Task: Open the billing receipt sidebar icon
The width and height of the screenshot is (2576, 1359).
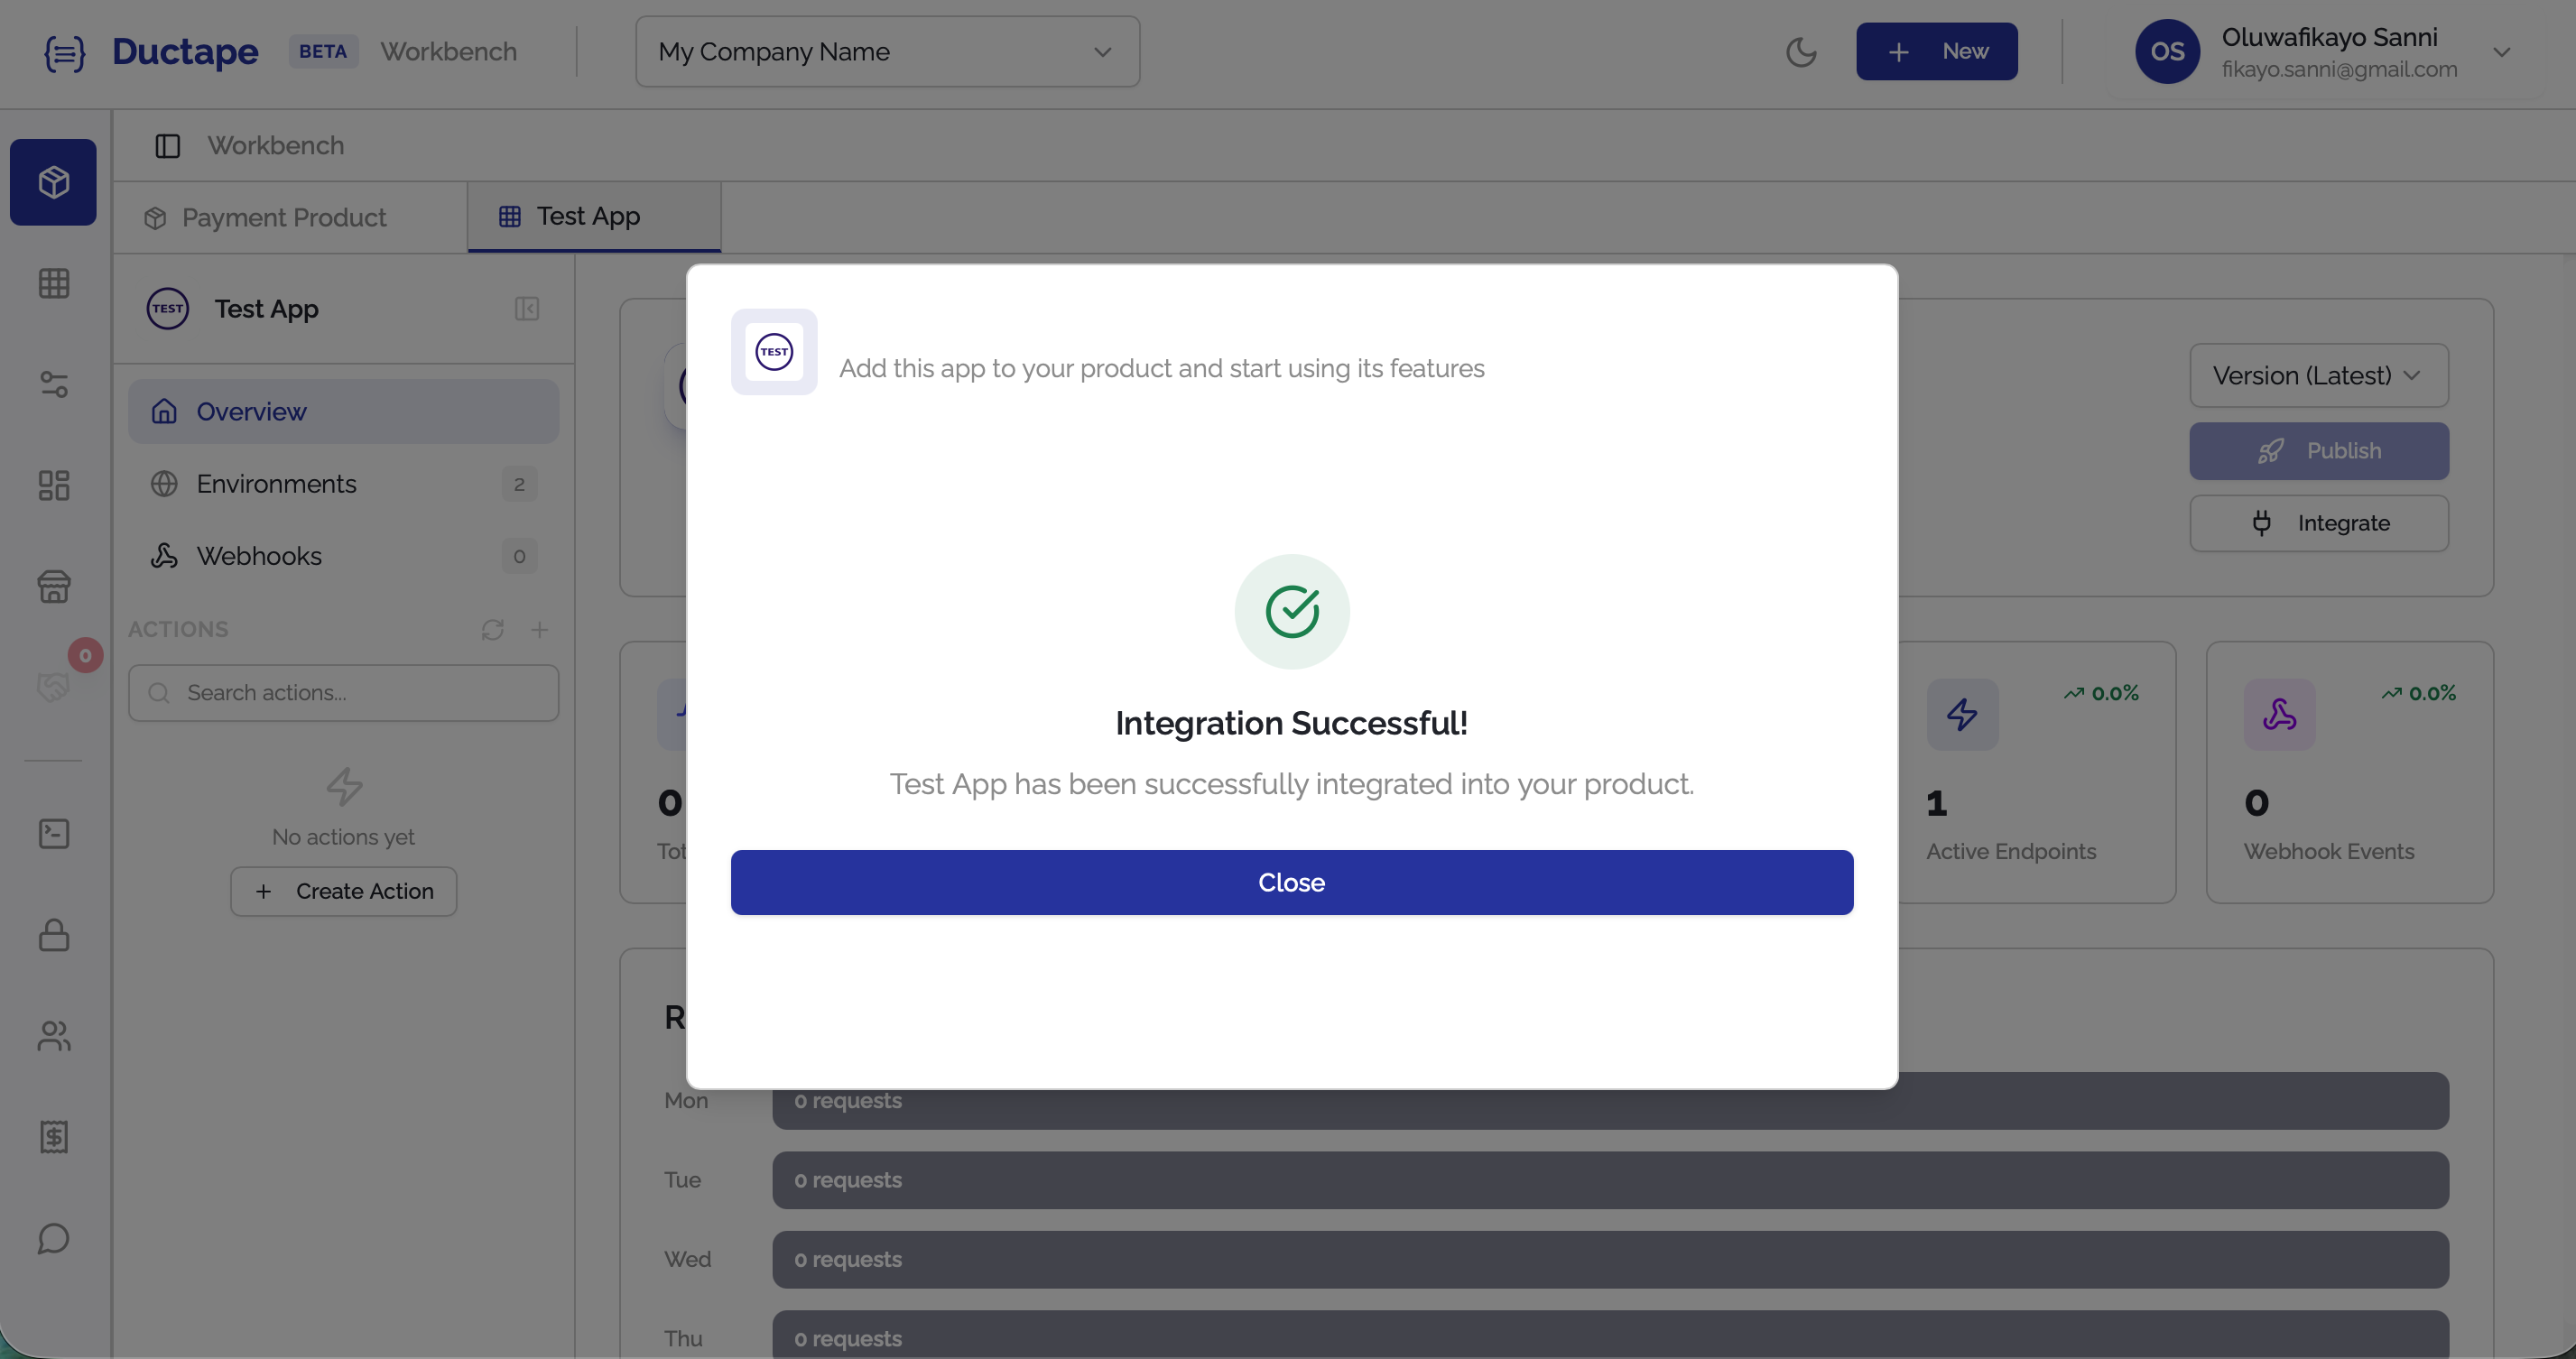Action: pyautogui.click(x=53, y=1137)
